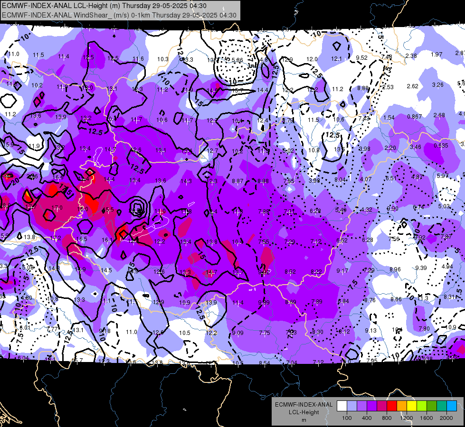Viewport: 465px width, 427px height.
Task: Click the legend unit label m
Action: click(x=304, y=420)
